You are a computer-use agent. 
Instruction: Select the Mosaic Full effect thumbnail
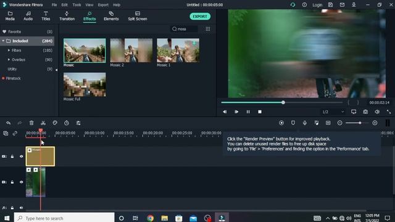click(85, 84)
